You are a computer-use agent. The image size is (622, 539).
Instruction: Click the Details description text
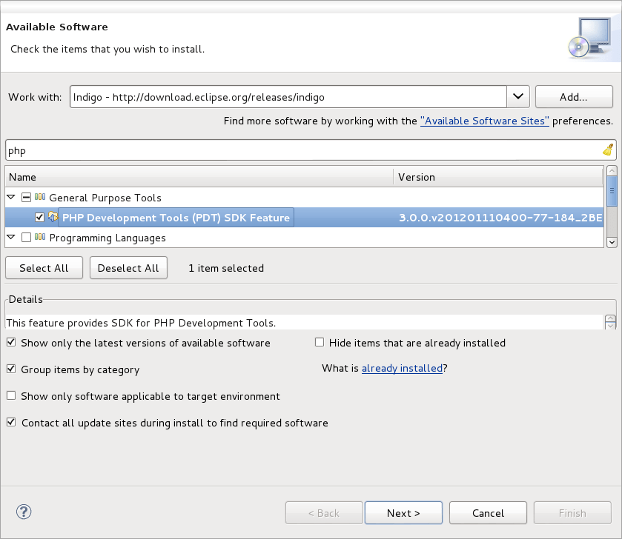141,323
